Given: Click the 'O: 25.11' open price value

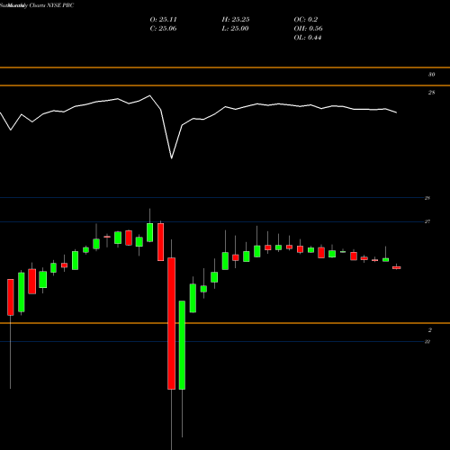Looking at the screenshot, I should (x=163, y=20).
